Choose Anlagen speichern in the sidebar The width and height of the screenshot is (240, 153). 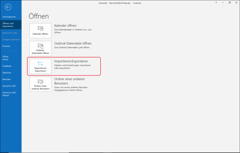(11, 40)
